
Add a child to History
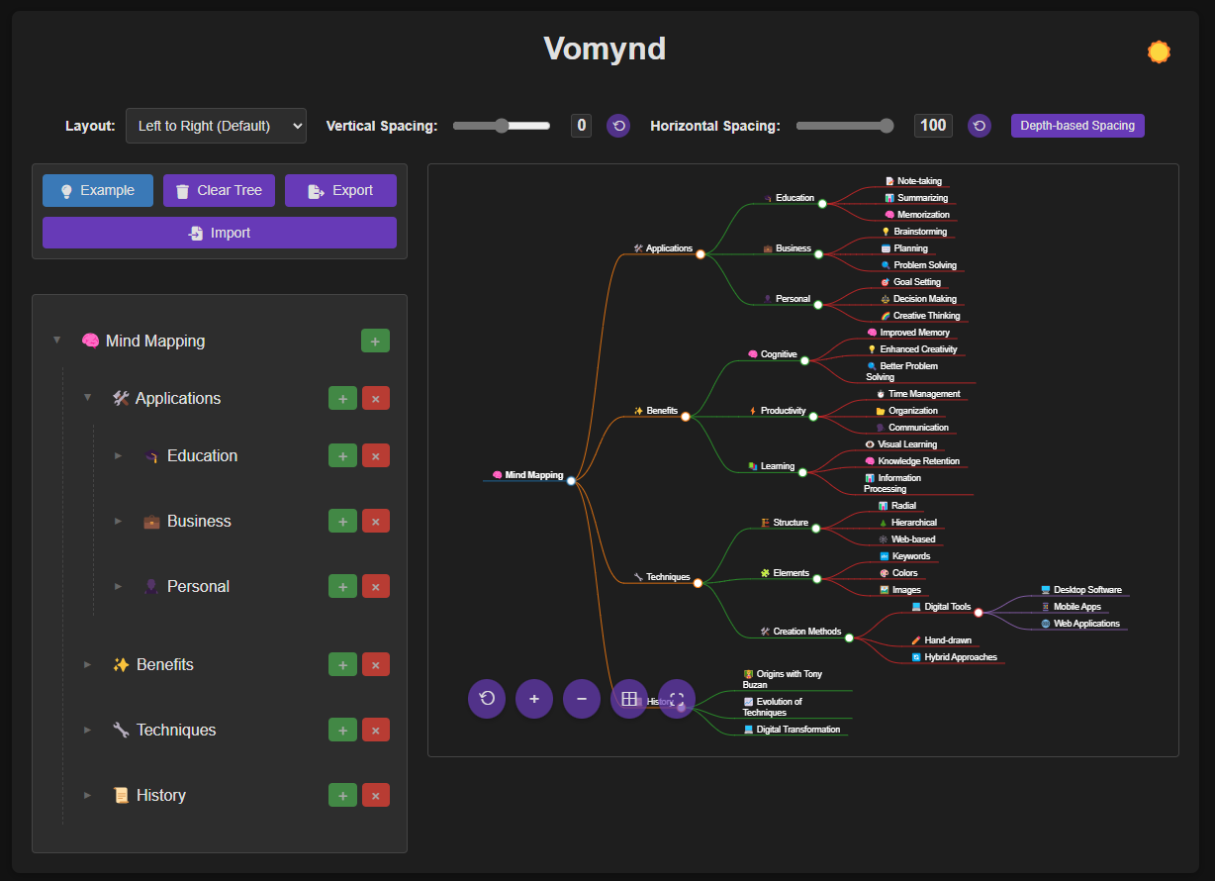(342, 795)
